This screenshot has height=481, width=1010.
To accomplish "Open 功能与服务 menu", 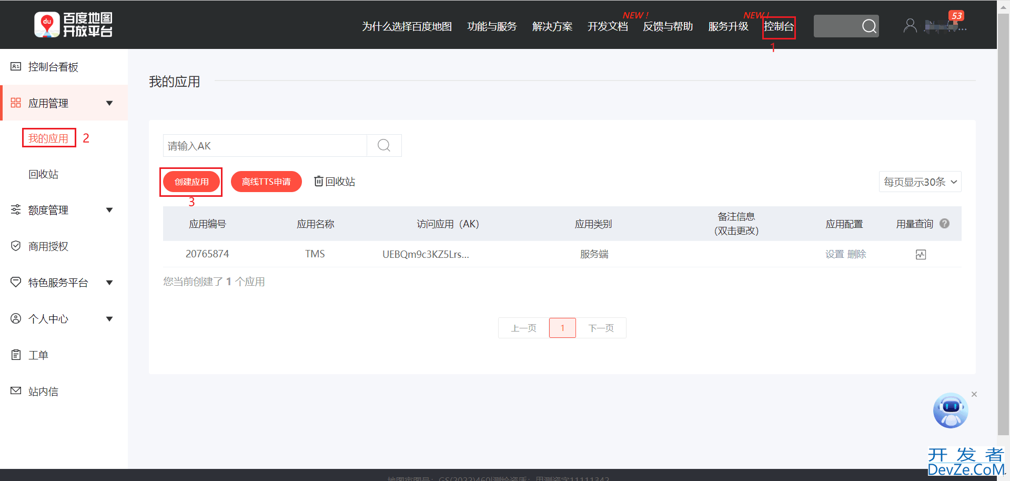I will [x=492, y=26].
